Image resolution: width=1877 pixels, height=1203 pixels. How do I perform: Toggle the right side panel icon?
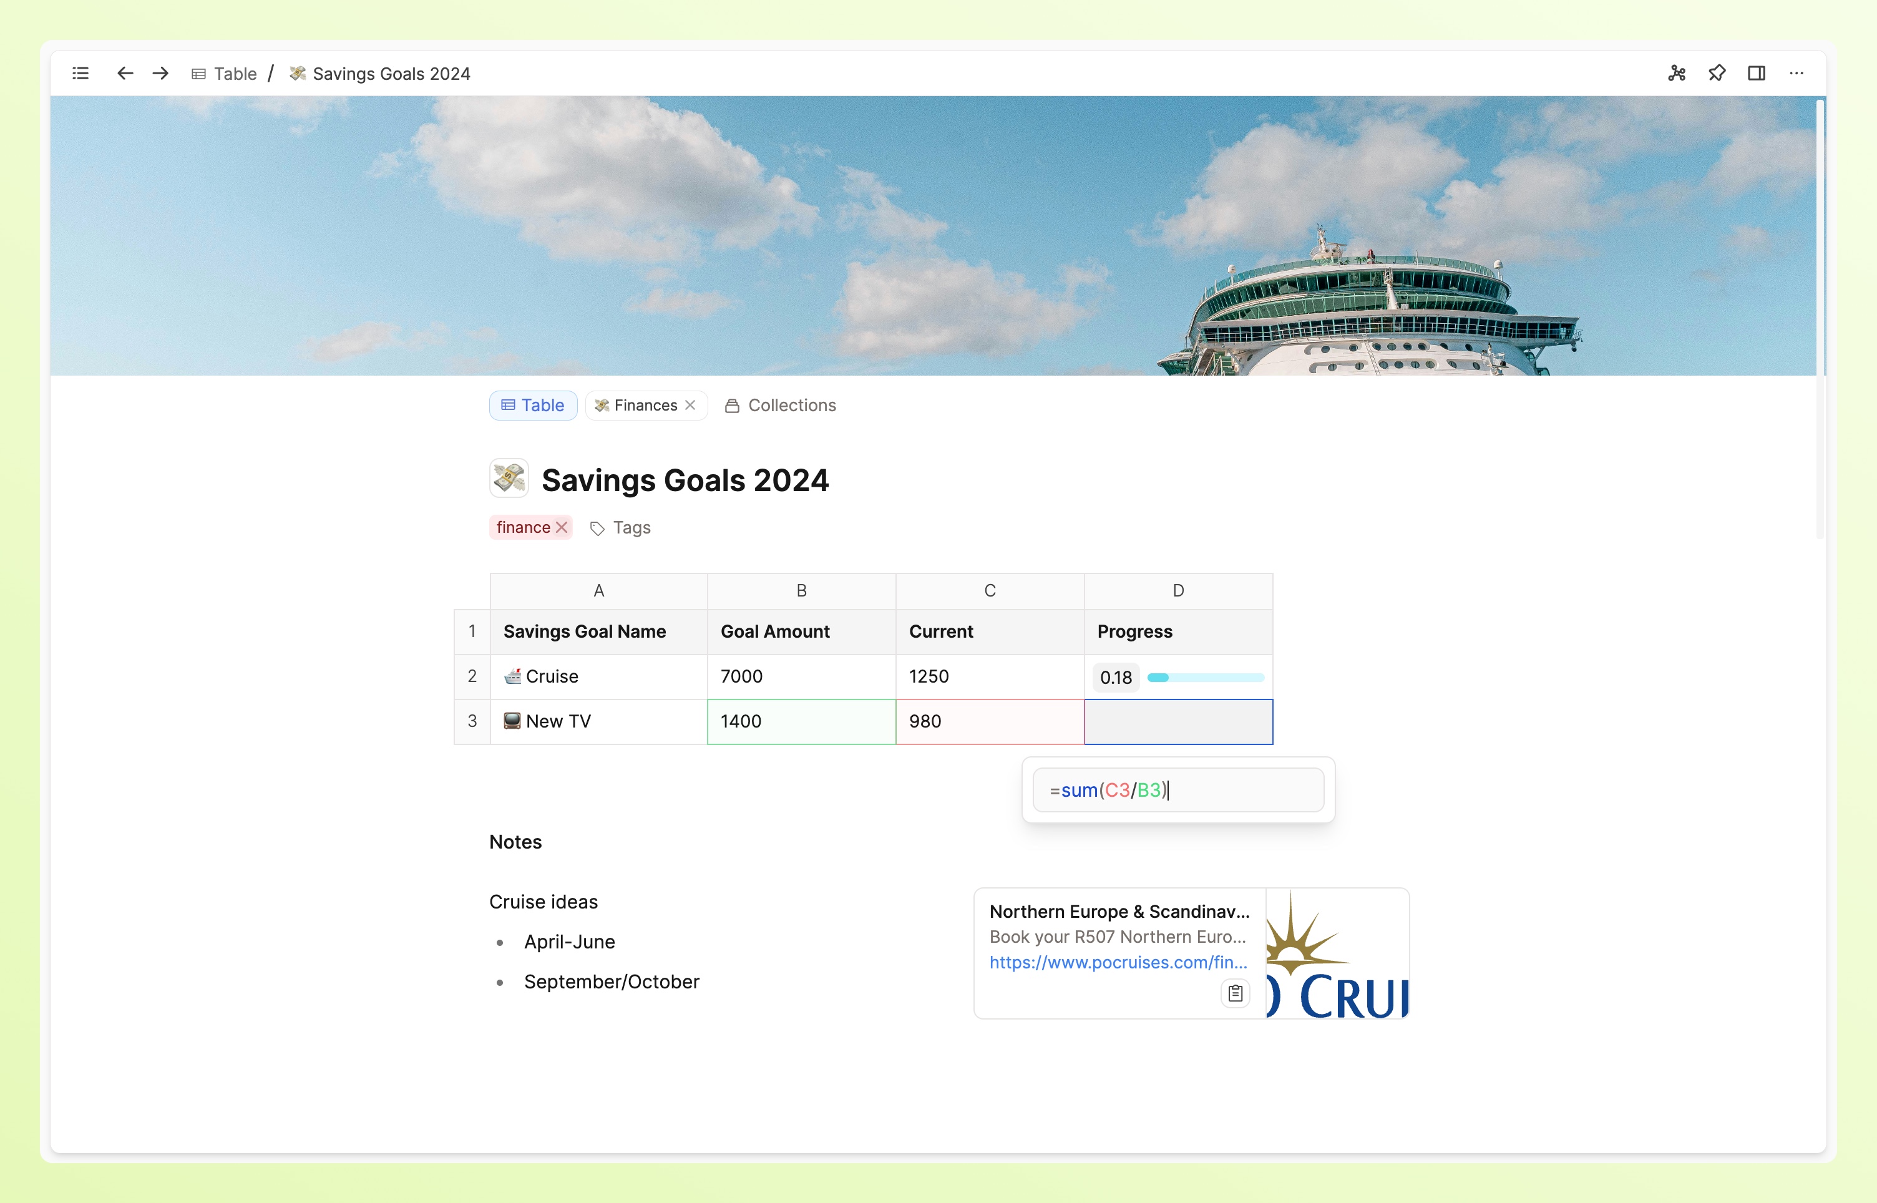[x=1756, y=74]
